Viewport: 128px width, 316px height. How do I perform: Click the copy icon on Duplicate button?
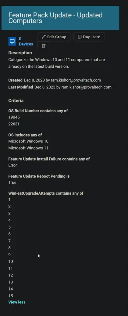point(80,37)
